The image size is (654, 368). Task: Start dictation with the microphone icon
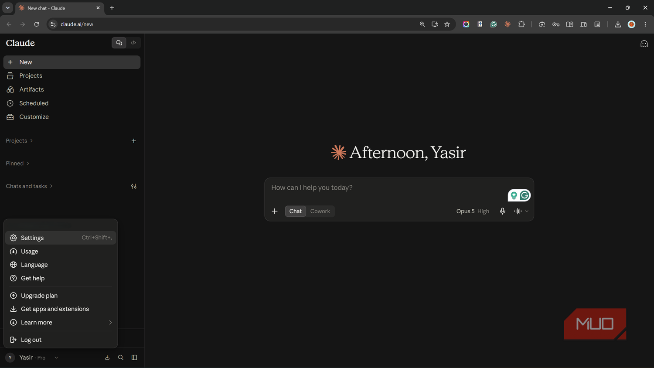pos(503,211)
